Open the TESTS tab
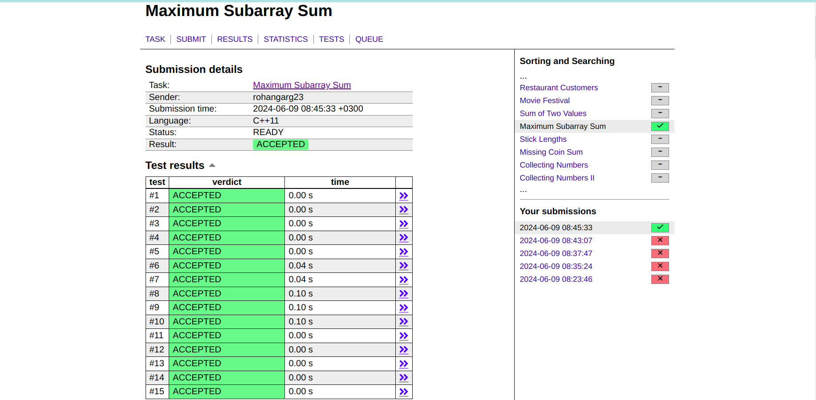The image size is (816, 400). click(331, 39)
